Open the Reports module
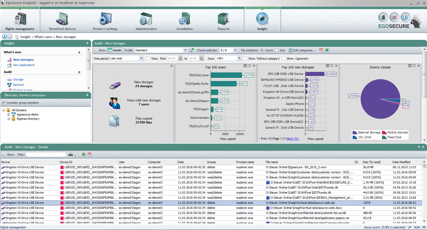This screenshot has width=427, height=230. [x=223, y=20]
